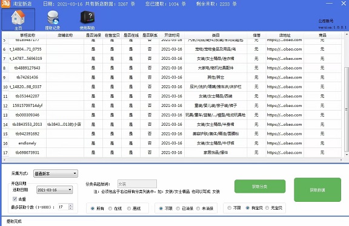Viewport: 349px width, 226px height.
Task: Select the cell tb74261436
Action: 27,77
